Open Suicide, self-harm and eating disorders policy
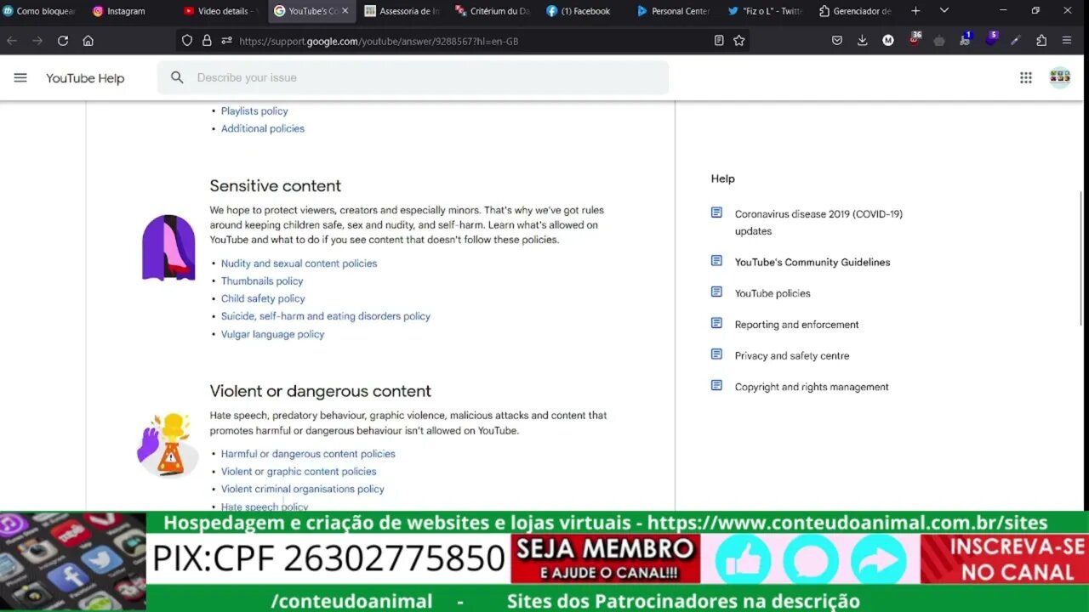This screenshot has height=612, width=1089. coord(326,316)
